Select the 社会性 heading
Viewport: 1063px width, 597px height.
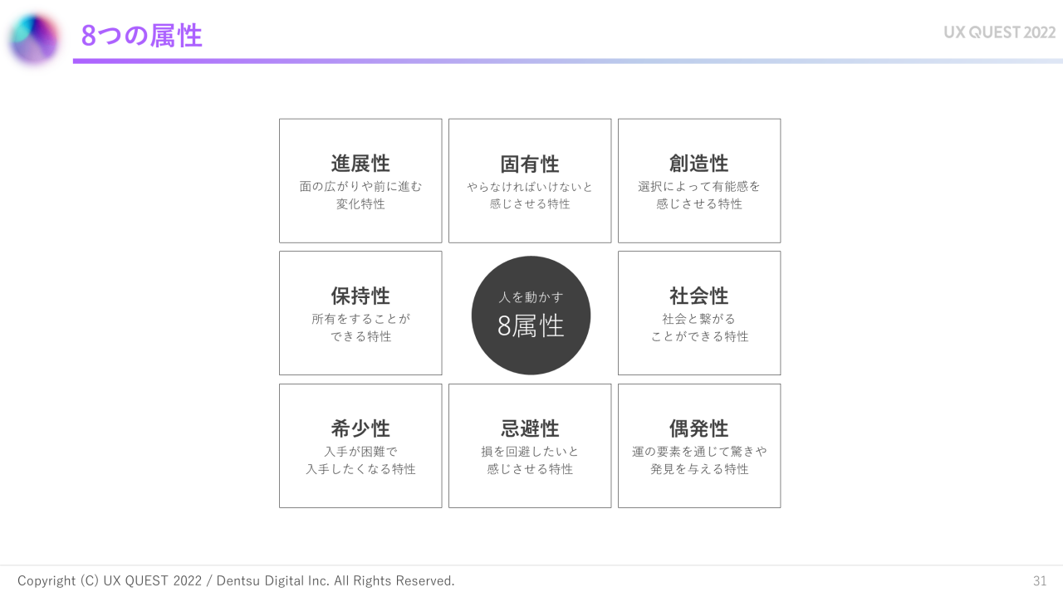699,296
